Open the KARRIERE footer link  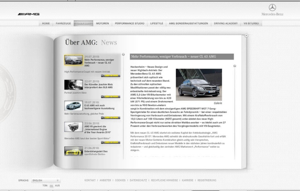pos(187,180)
